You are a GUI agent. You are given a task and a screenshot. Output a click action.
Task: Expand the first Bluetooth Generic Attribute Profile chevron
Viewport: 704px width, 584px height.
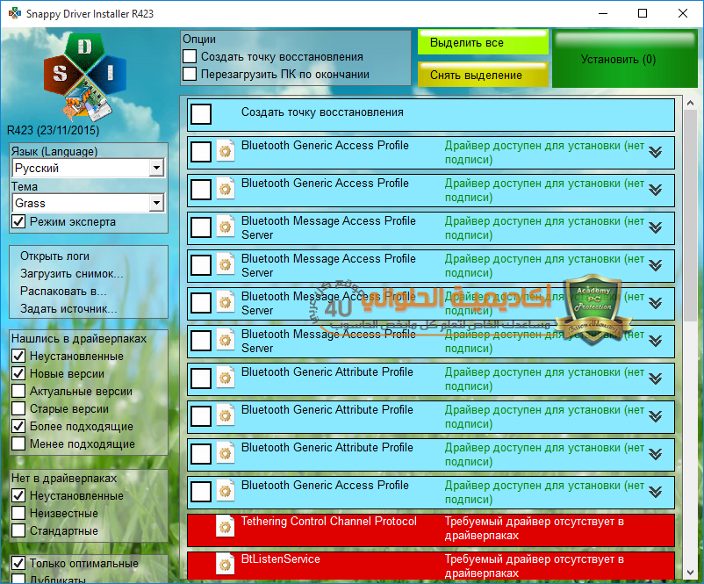(656, 379)
